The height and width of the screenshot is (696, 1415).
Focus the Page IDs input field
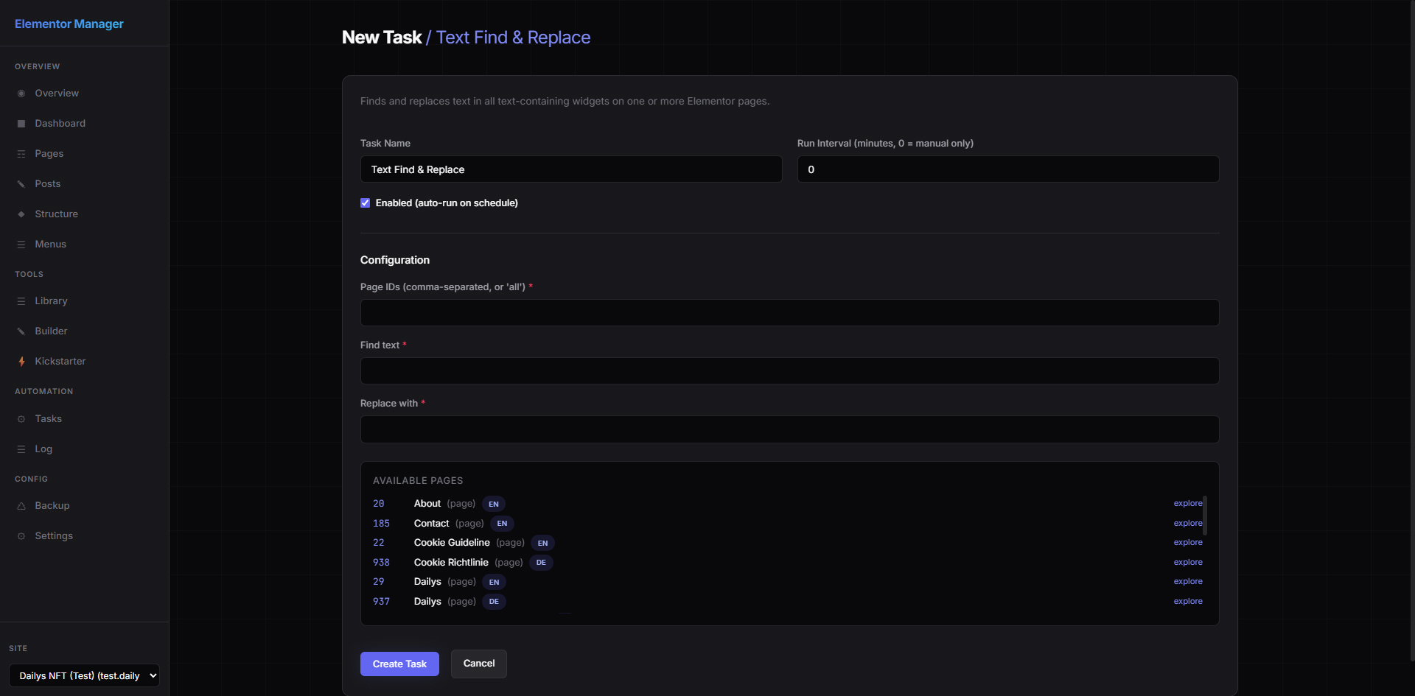(x=789, y=312)
